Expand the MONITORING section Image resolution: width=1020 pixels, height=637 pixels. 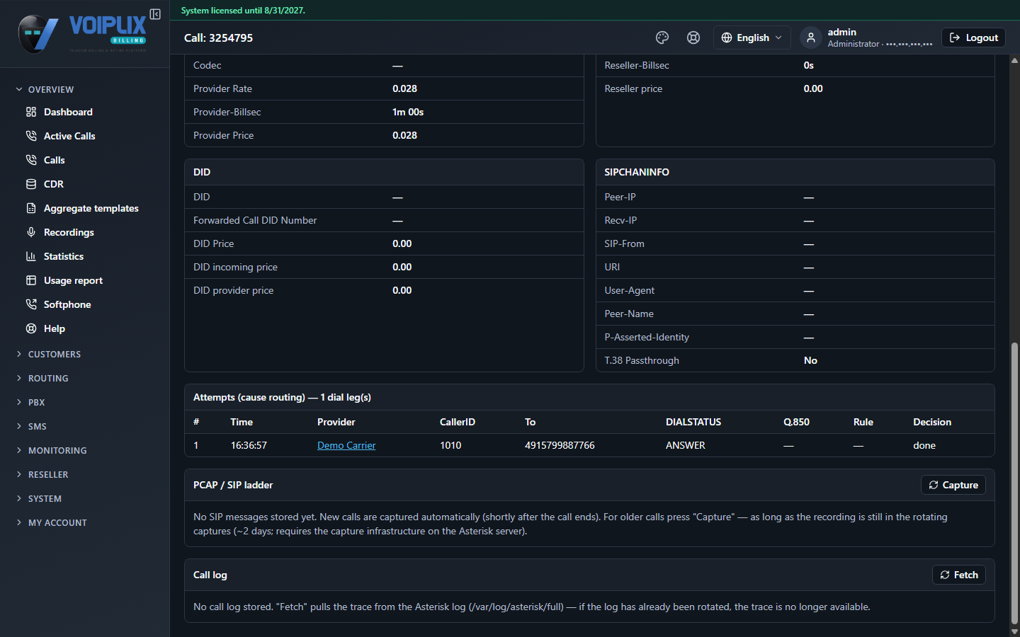[x=52, y=450]
